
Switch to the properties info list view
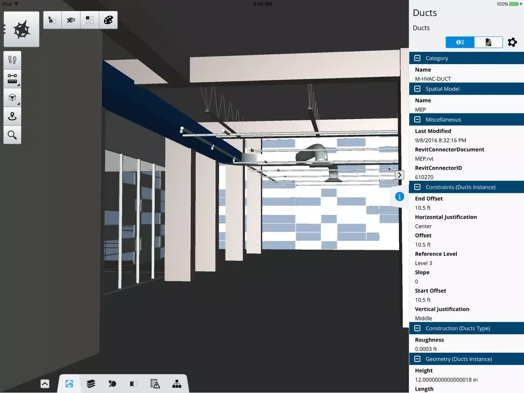(460, 42)
